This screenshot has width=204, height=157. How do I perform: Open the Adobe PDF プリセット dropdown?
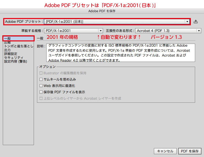tap(117, 22)
